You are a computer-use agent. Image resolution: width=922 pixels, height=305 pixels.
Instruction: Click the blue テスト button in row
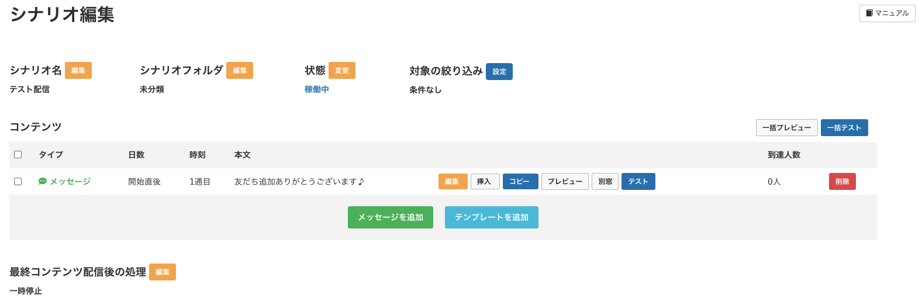[638, 182]
